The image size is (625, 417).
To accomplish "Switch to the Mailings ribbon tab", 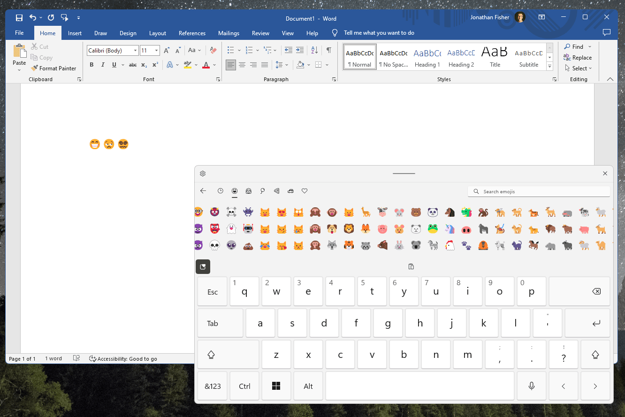I will (x=229, y=33).
